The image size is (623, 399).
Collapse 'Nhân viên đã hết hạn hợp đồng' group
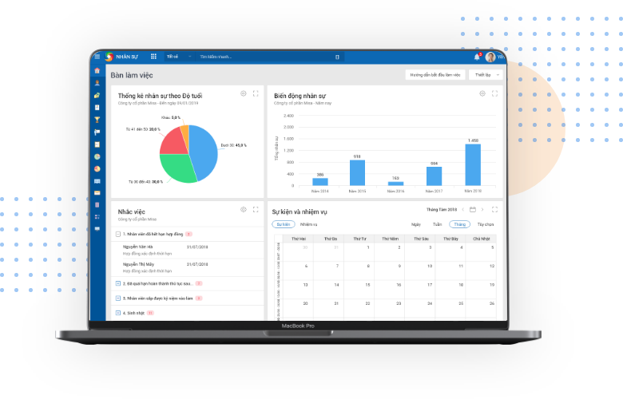pos(118,234)
